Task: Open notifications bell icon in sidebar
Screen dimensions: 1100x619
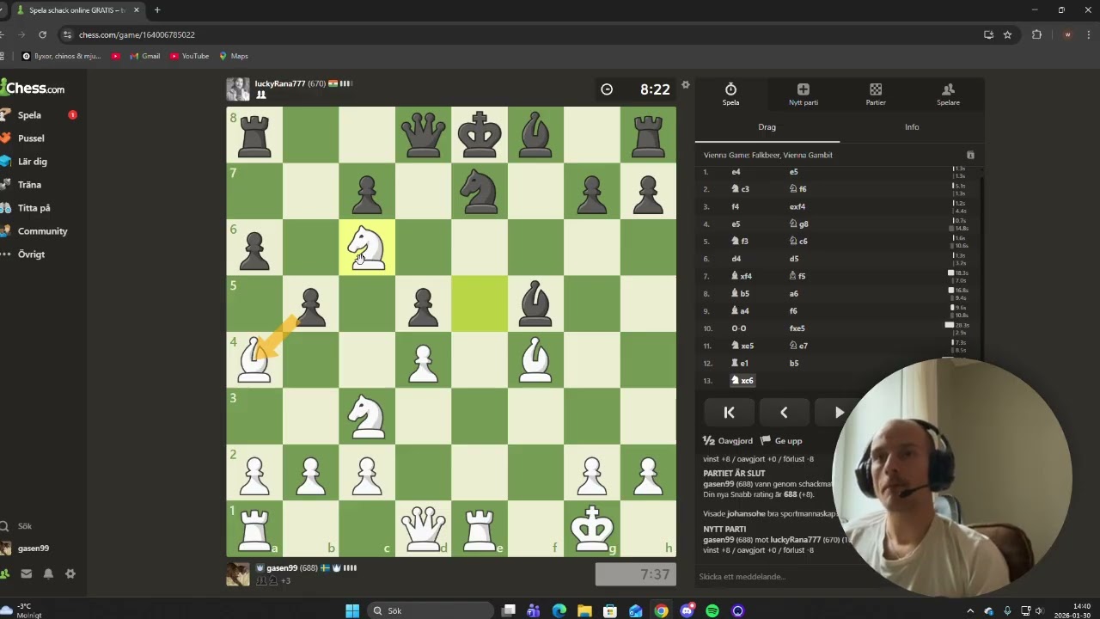Action: click(48, 574)
